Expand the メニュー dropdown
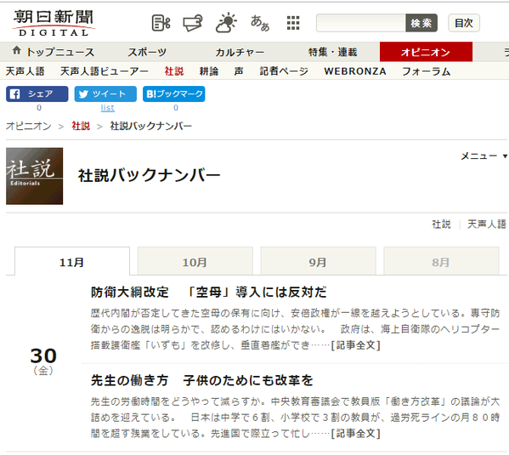 pos(484,156)
